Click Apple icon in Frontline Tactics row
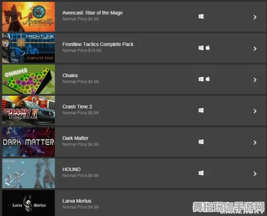267x216 pixels. [208, 48]
